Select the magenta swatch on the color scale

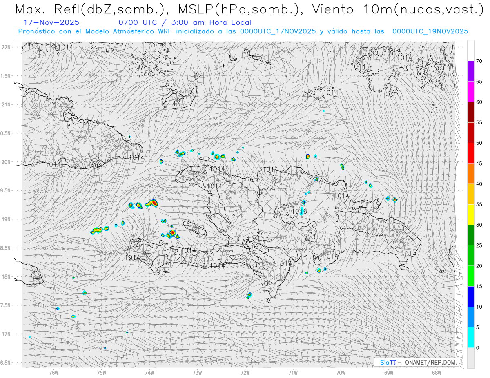[471, 92]
